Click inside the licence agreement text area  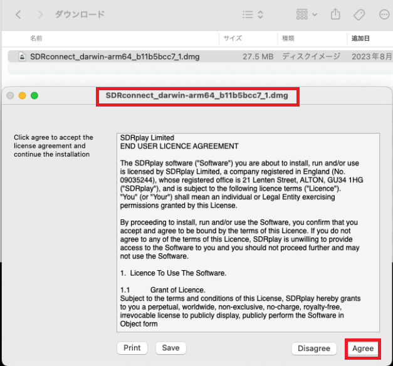(x=248, y=233)
